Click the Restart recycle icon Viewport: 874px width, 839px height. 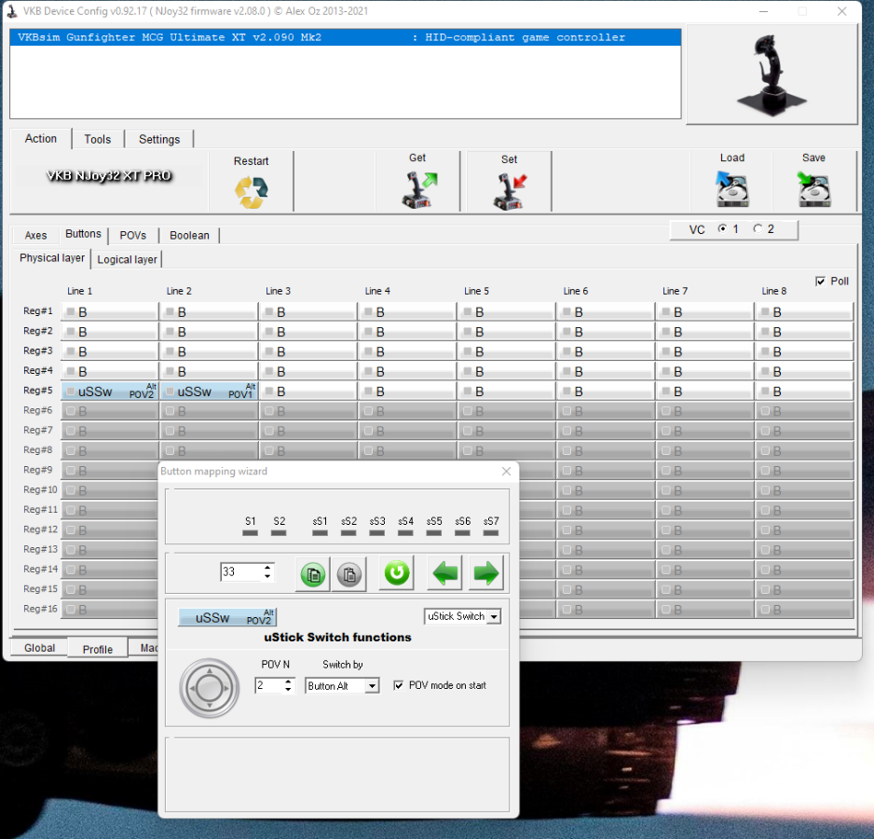252,192
